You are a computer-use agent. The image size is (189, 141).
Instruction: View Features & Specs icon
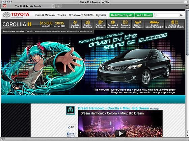pyautogui.click(x=100, y=22)
